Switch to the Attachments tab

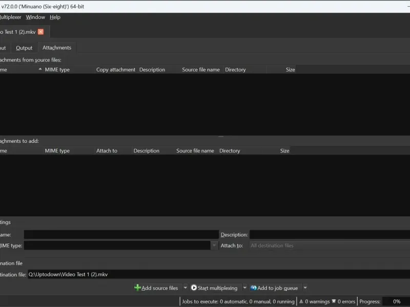pos(57,48)
